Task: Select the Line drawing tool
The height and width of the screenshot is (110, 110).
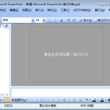Action: coord(32,100)
